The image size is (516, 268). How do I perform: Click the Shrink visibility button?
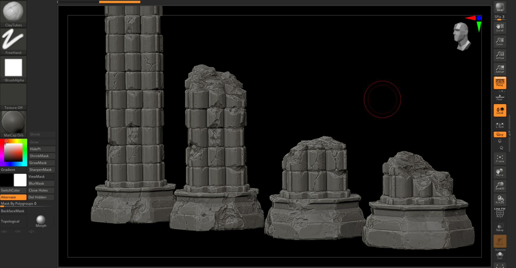pyautogui.click(x=42, y=134)
